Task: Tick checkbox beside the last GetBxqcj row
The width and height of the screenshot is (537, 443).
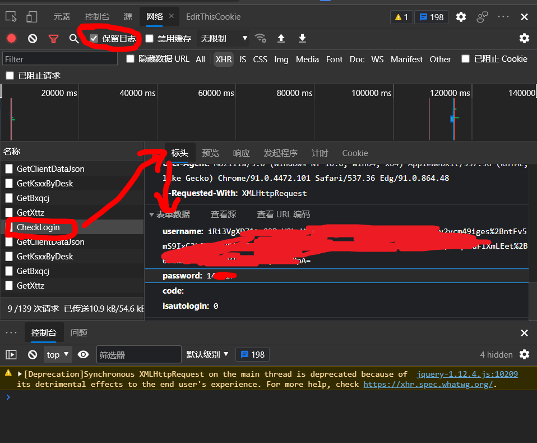Action: coord(9,271)
